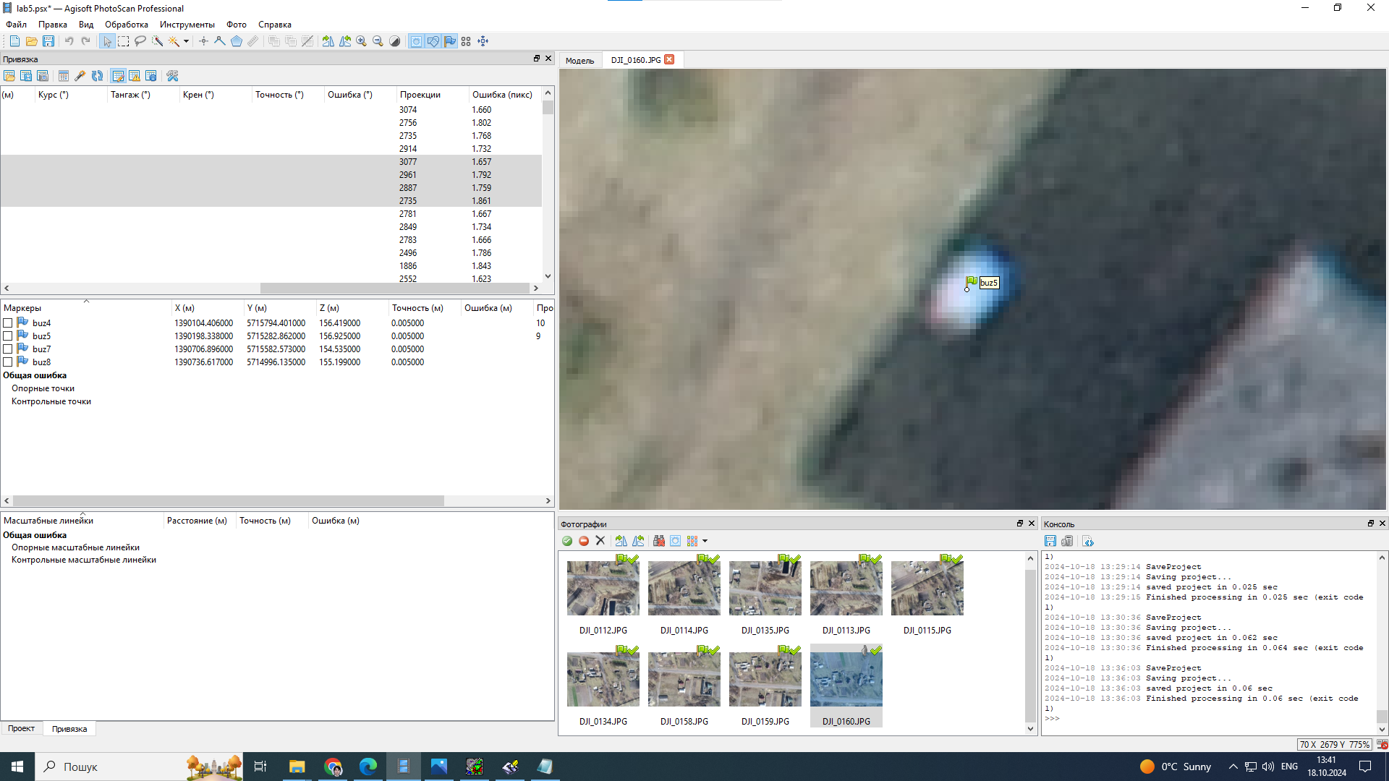Viewport: 1389px width, 781px height.
Task: Click the green enable cameras icon
Action: click(x=567, y=541)
